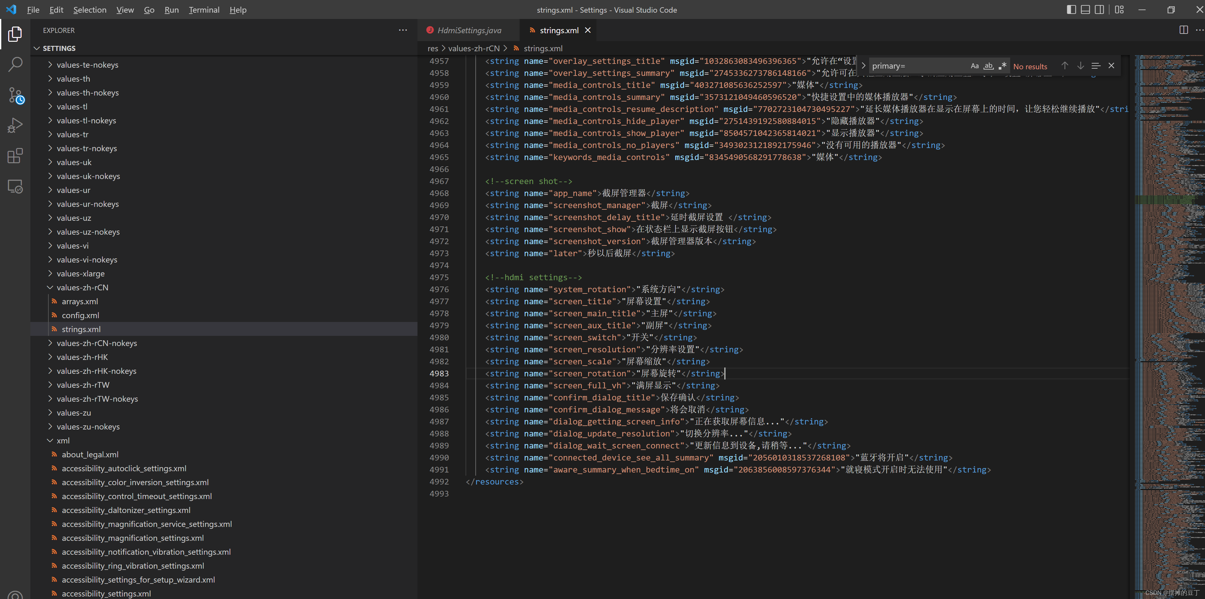Toggle the bottom panel layout icon
Image resolution: width=1205 pixels, height=599 pixels.
click(x=1085, y=10)
